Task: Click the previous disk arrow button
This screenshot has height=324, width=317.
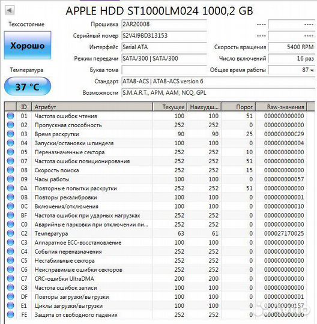Action: 10,10
